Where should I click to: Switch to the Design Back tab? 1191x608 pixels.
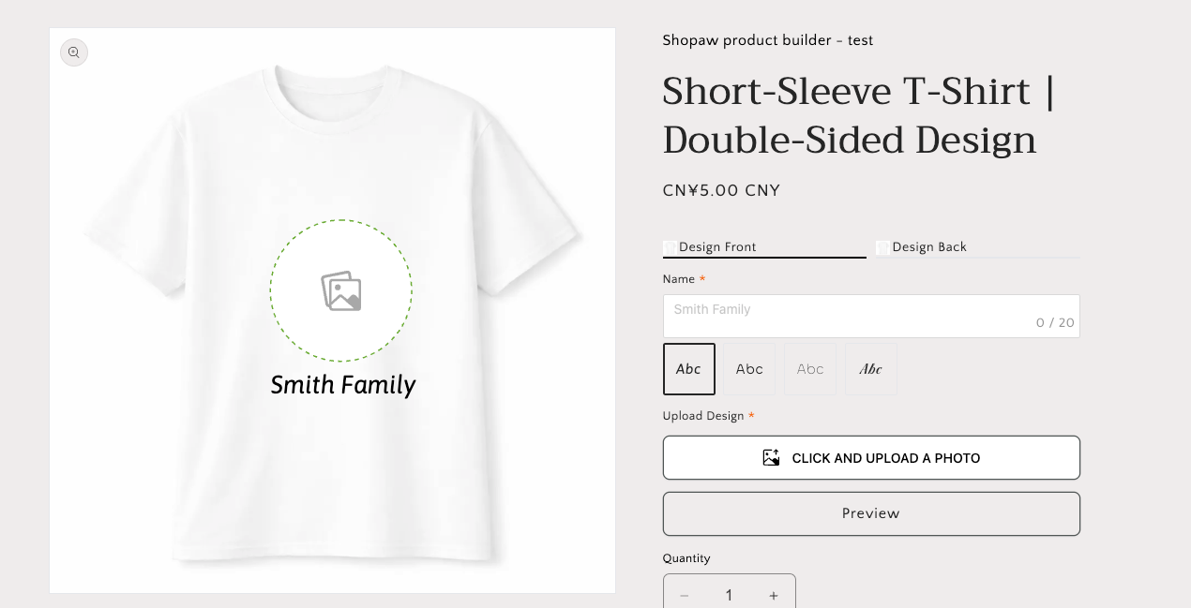tap(978, 247)
